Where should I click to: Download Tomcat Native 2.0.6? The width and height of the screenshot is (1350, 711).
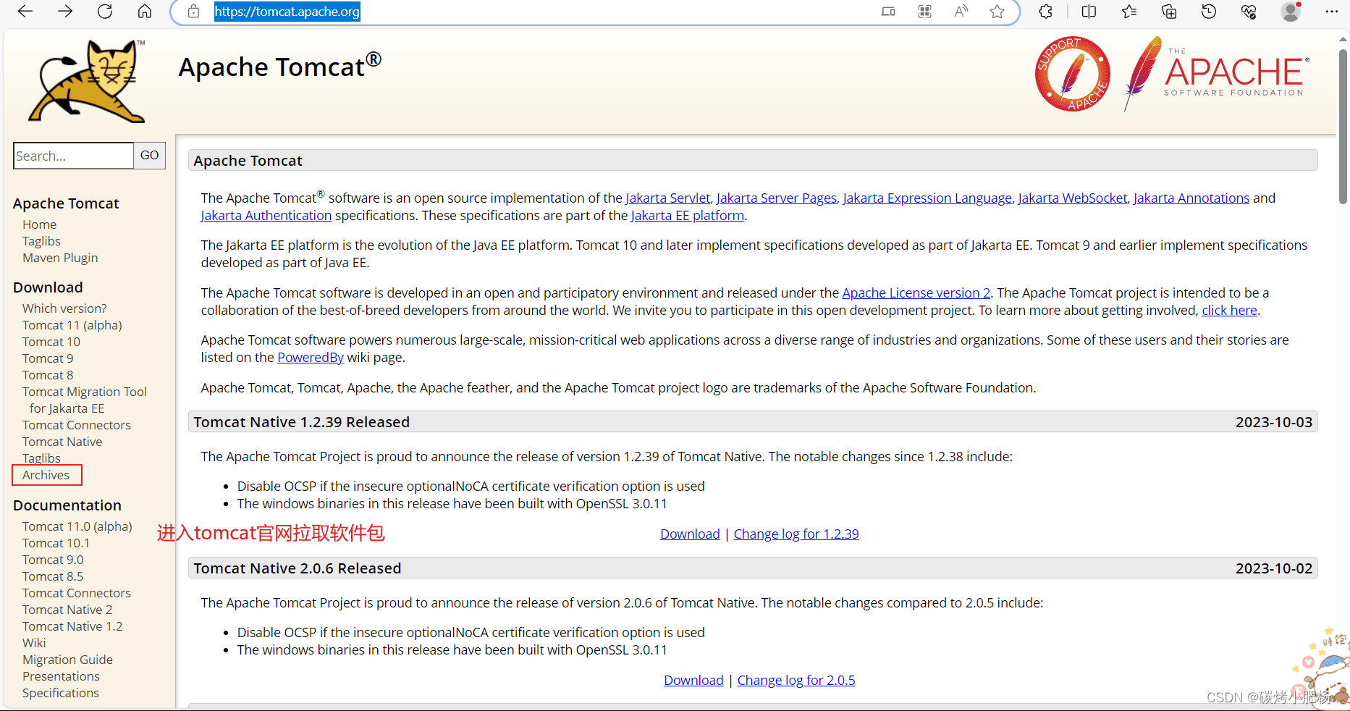[x=693, y=681]
